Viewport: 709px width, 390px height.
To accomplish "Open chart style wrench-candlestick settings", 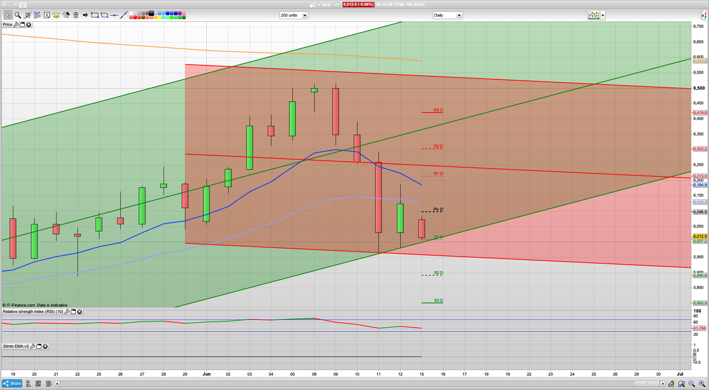I will [x=671, y=384].
